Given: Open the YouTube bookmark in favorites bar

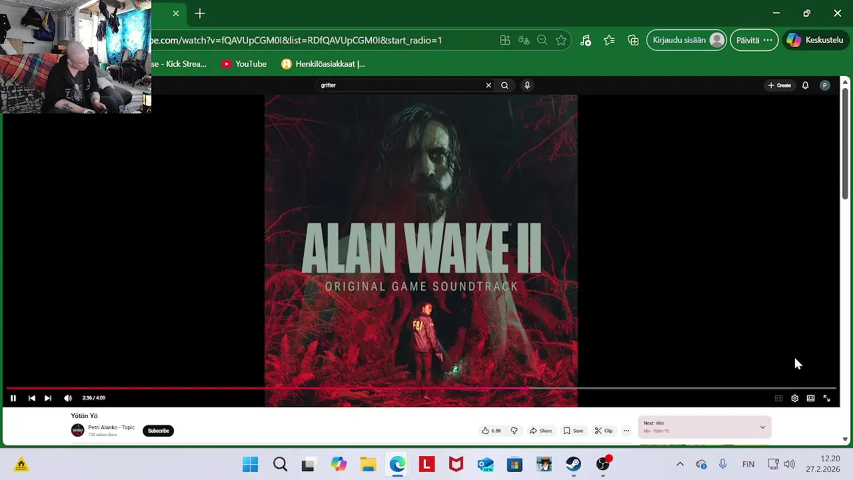Looking at the screenshot, I should (x=244, y=64).
